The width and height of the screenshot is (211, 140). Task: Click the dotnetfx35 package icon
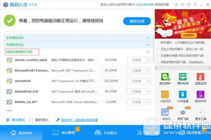[x=9, y=81]
